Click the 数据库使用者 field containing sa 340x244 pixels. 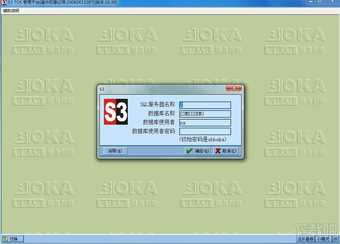(205, 123)
